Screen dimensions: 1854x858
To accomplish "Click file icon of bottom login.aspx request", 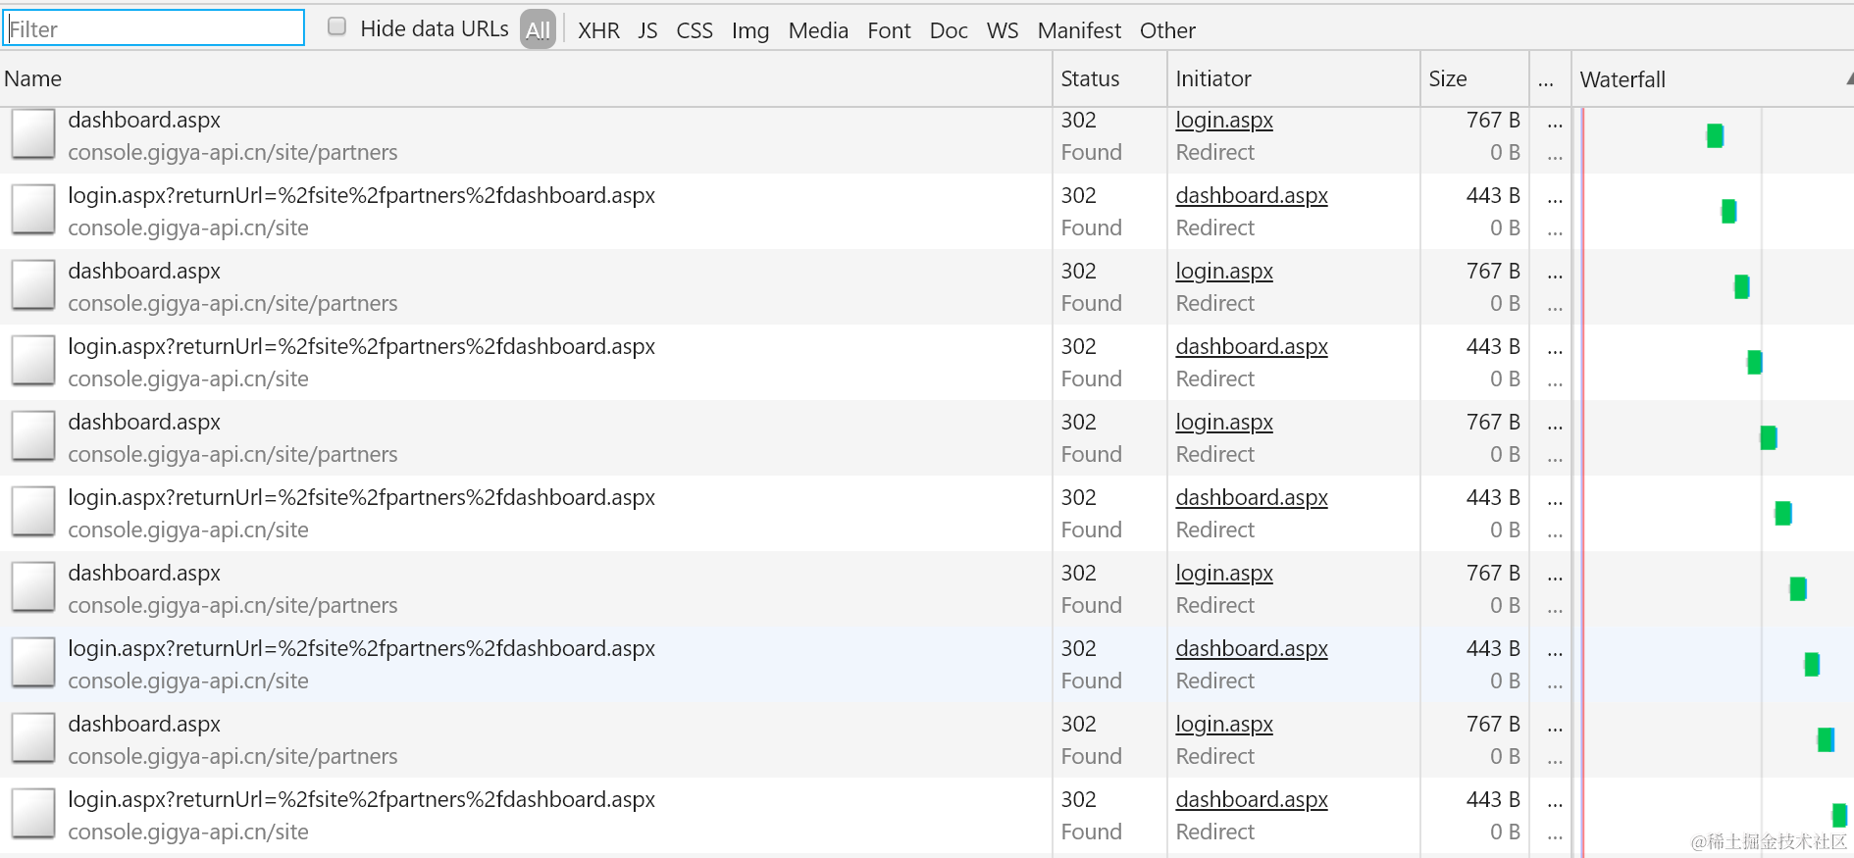I will pos(33,814).
